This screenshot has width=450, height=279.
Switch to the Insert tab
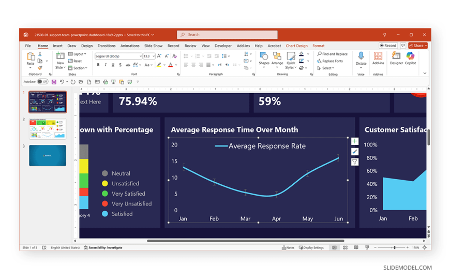[x=58, y=46]
